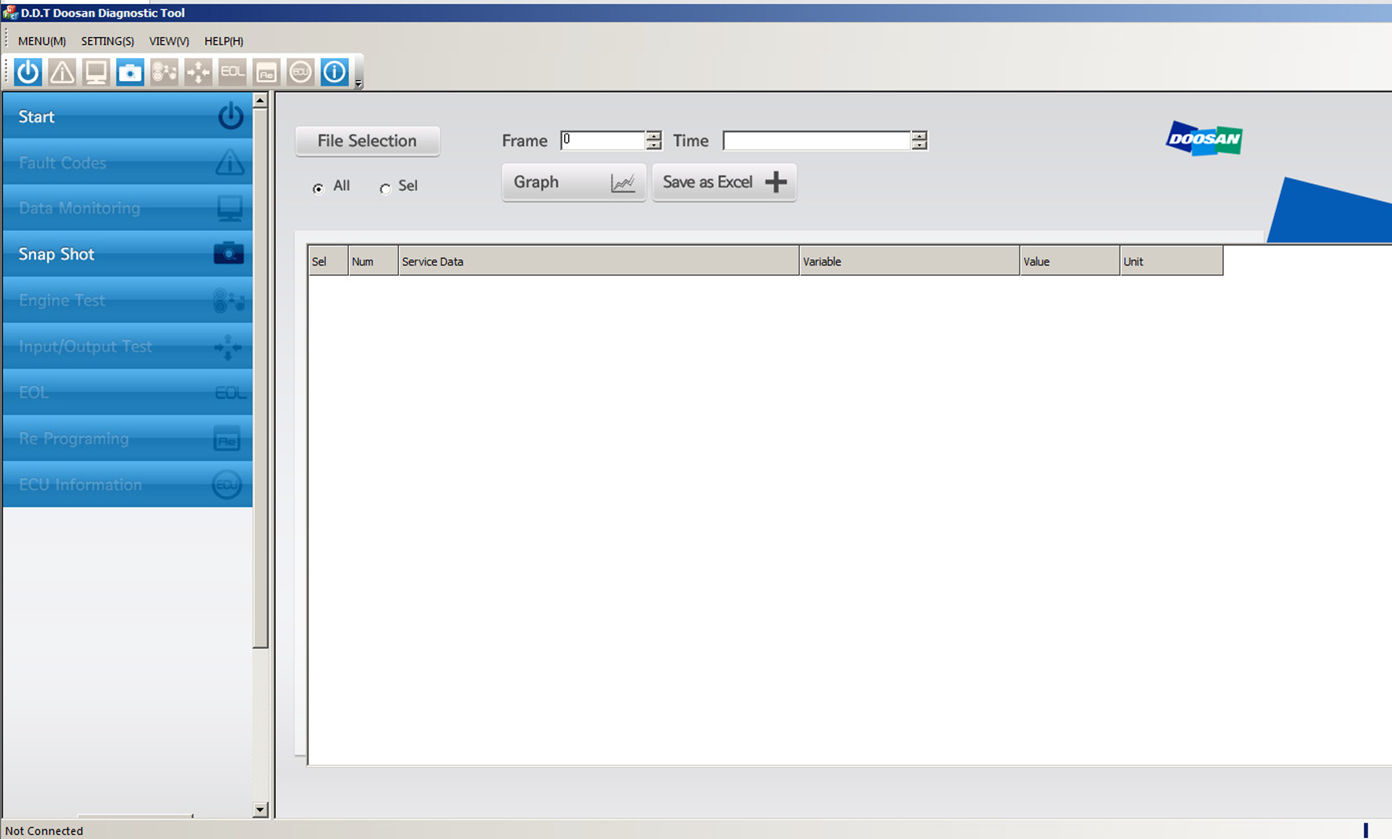
Task: Open the blue info icon in toolbar
Action: click(x=335, y=72)
